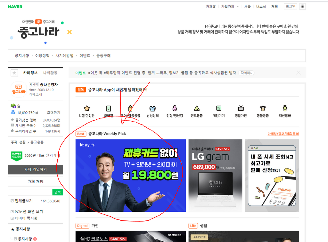328x242 pixels.
Task: Open the 공지사항 board link with N badge
Action: [x=25, y=239]
